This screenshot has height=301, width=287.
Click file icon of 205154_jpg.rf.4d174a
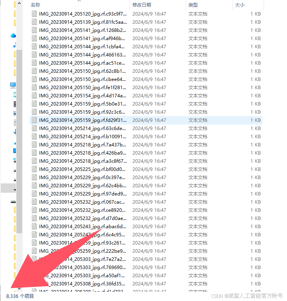pos(34,96)
